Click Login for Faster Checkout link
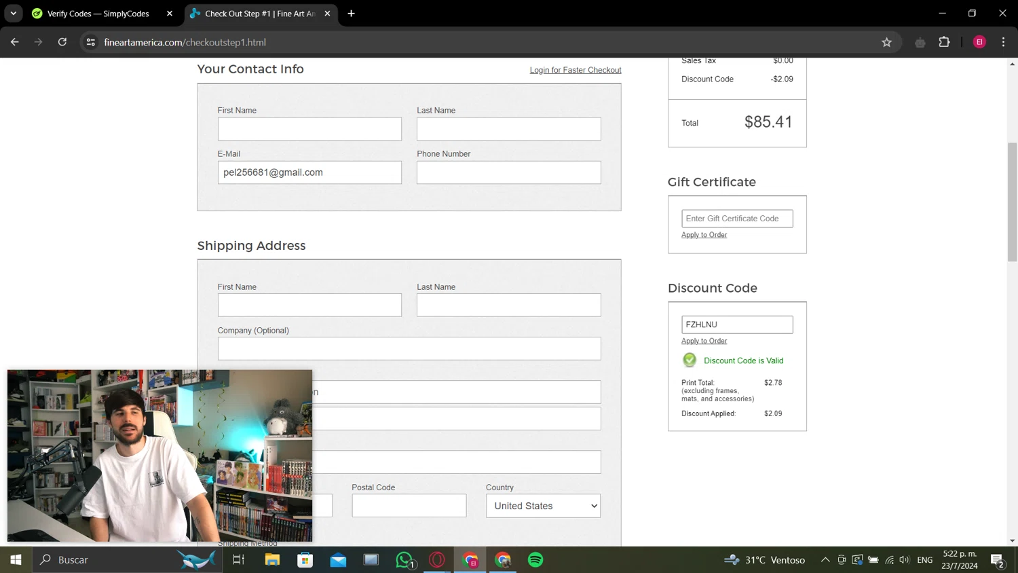Viewport: 1018px width, 573px height. tap(575, 70)
